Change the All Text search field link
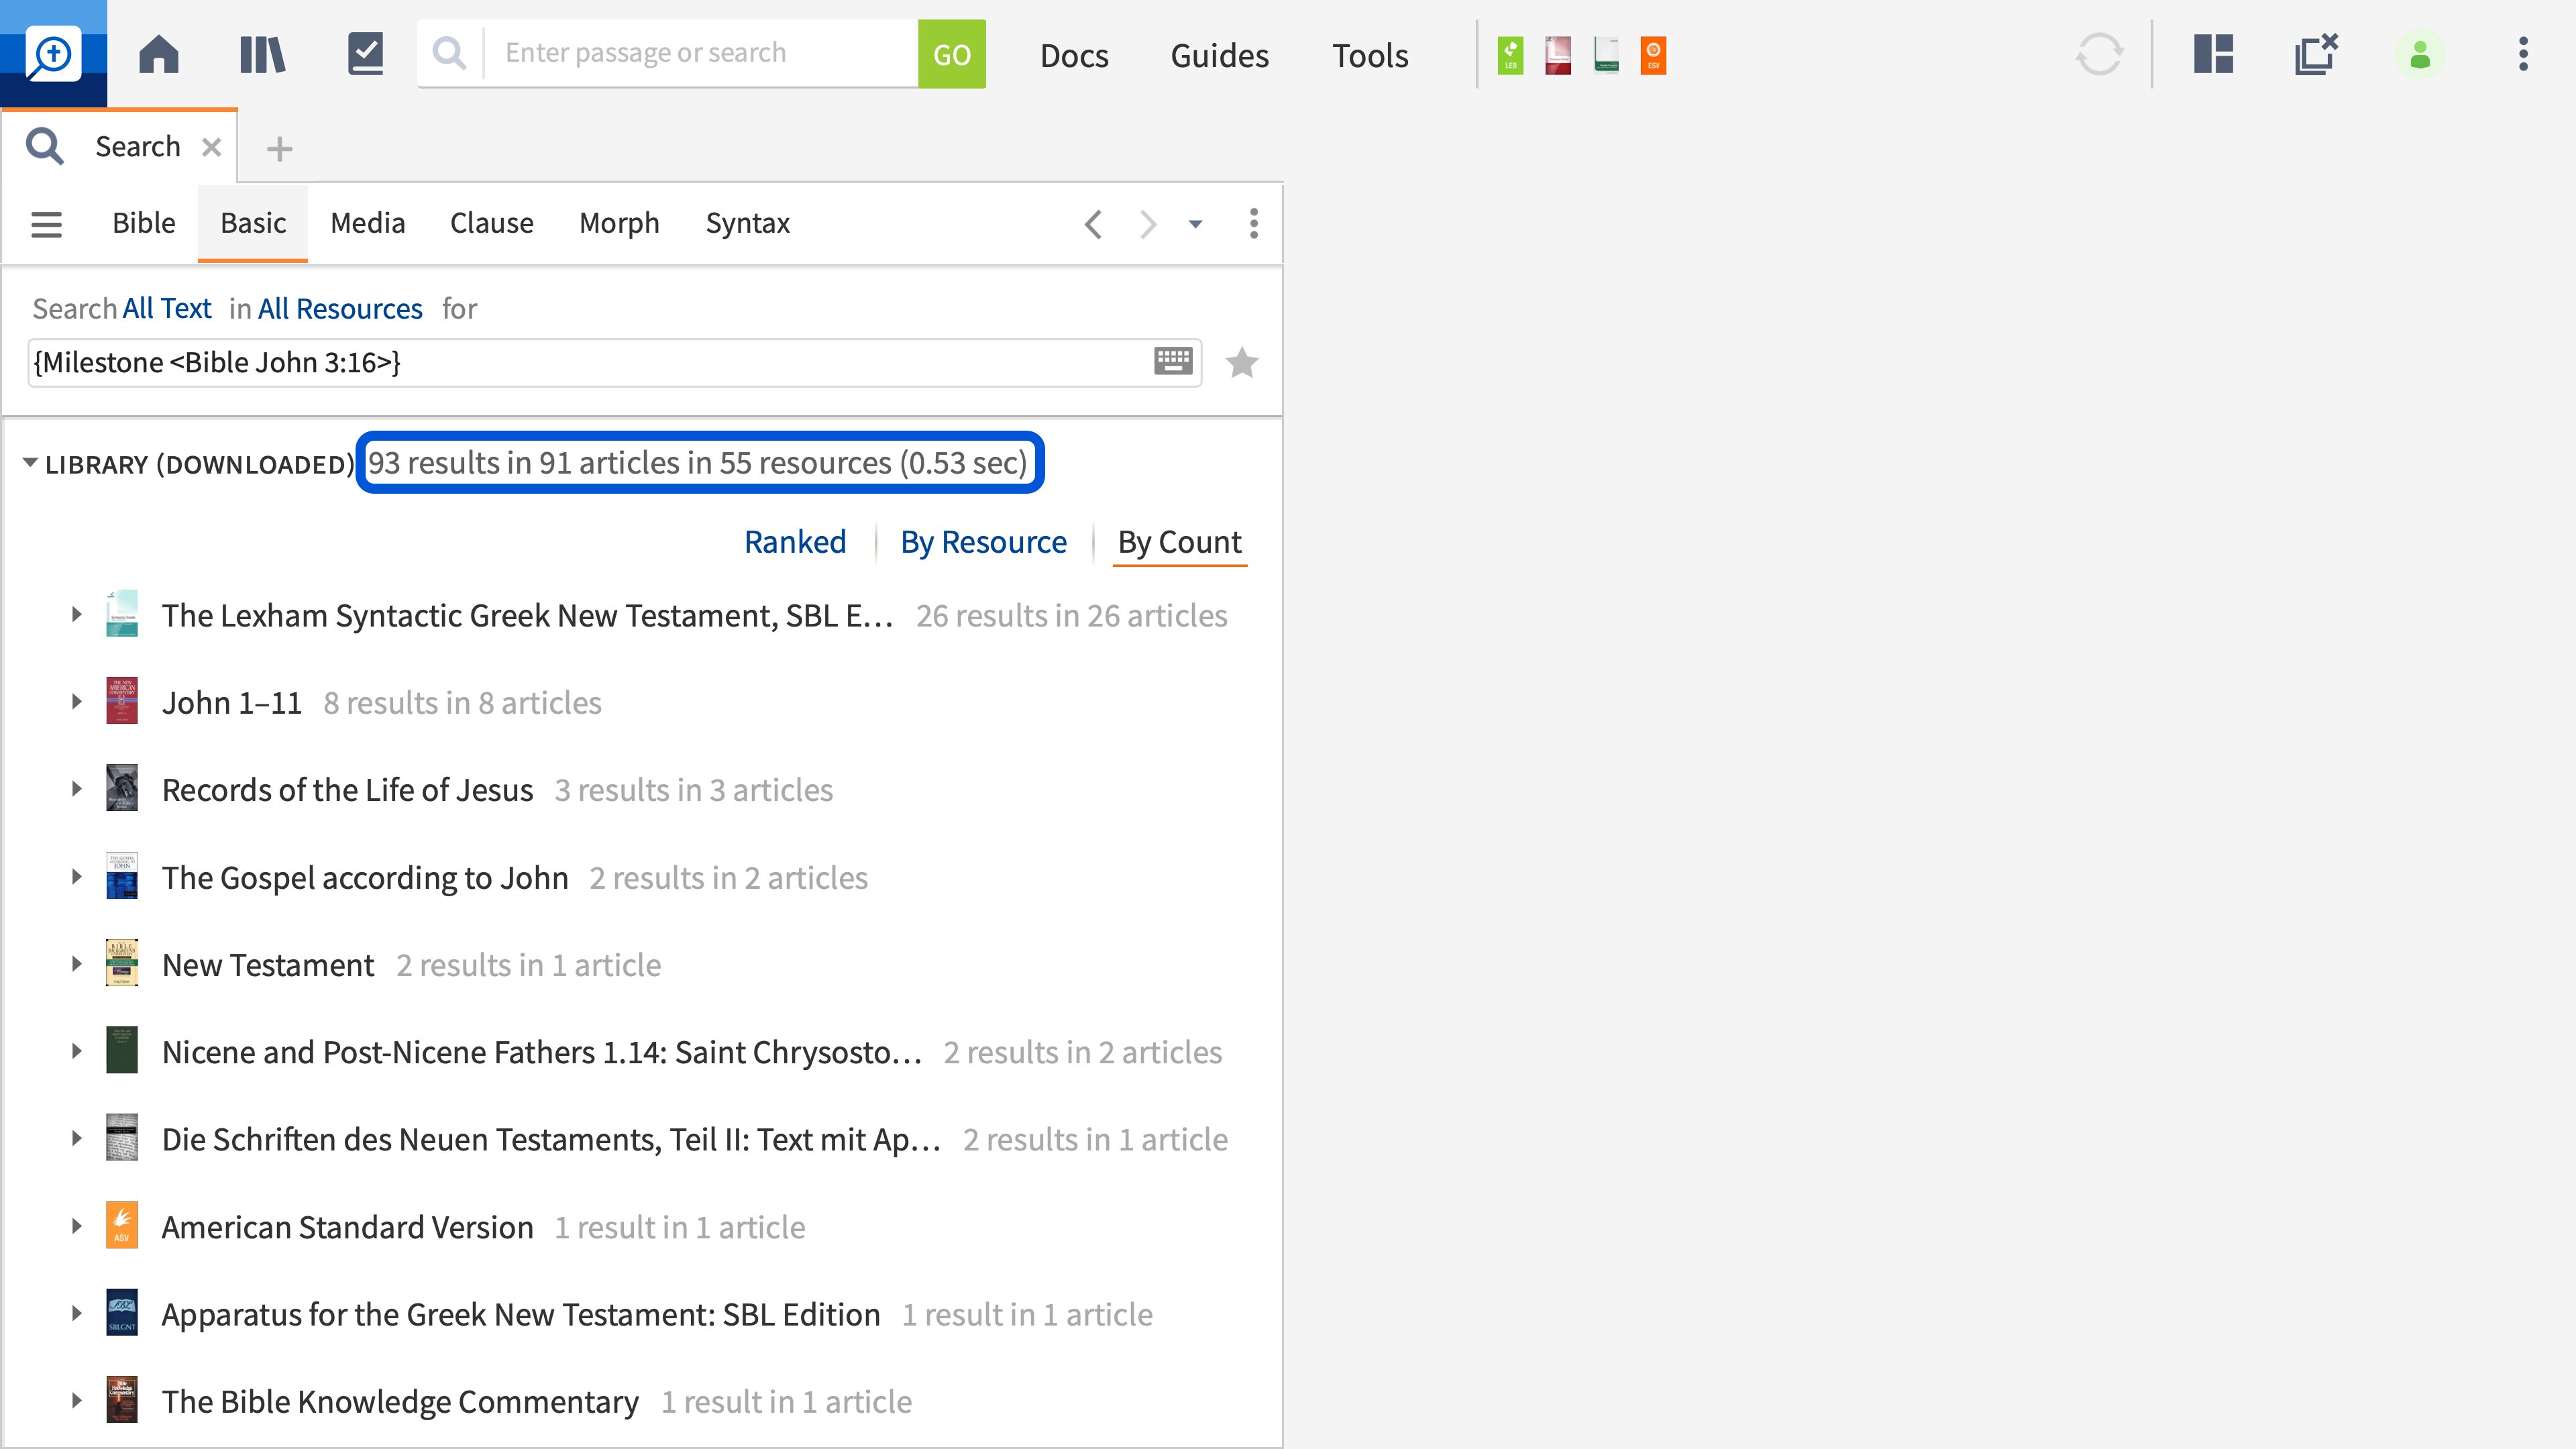Image resolution: width=2576 pixels, height=1449 pixels. [167, 309]
